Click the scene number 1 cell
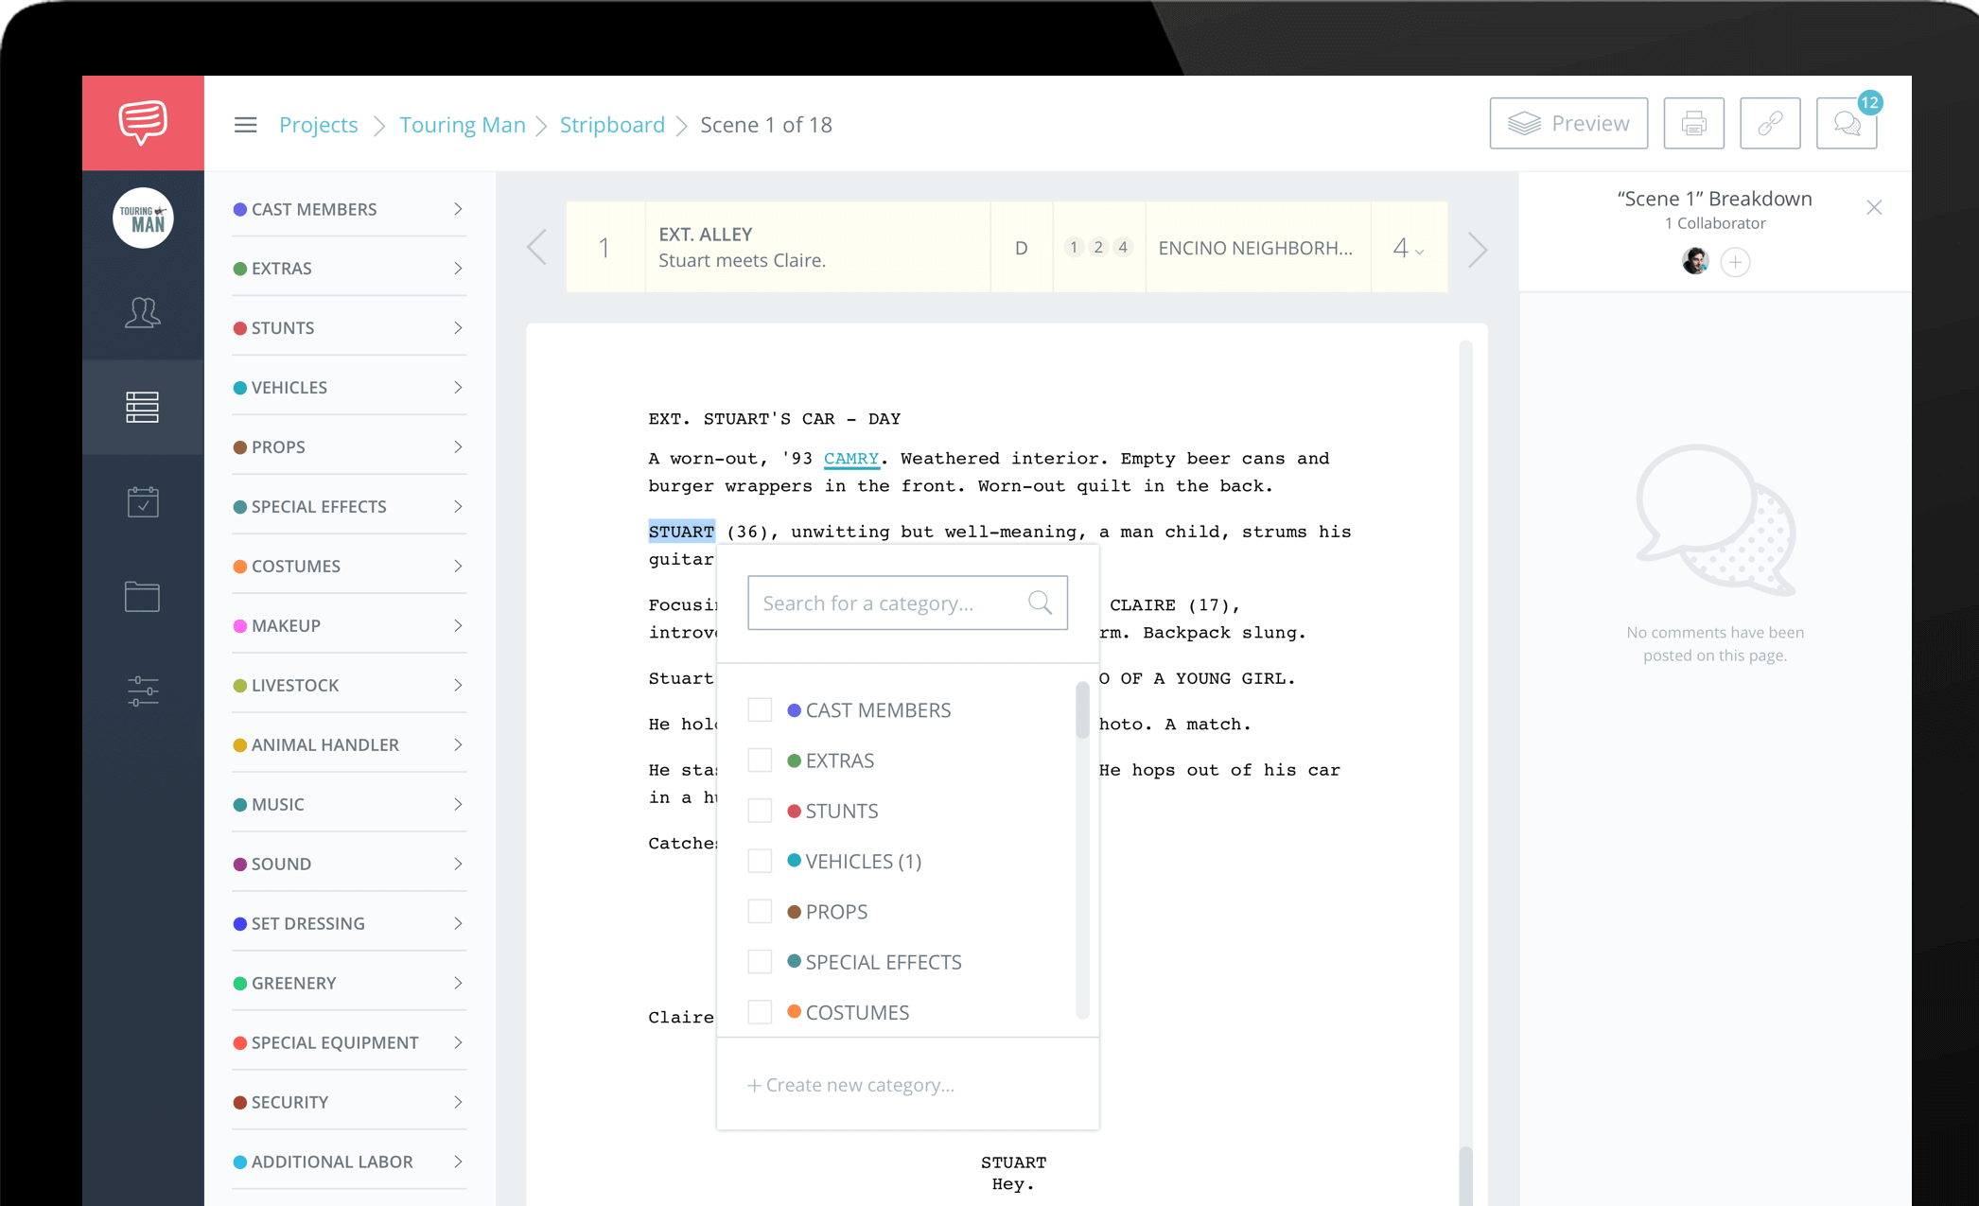 click(605, 248)
